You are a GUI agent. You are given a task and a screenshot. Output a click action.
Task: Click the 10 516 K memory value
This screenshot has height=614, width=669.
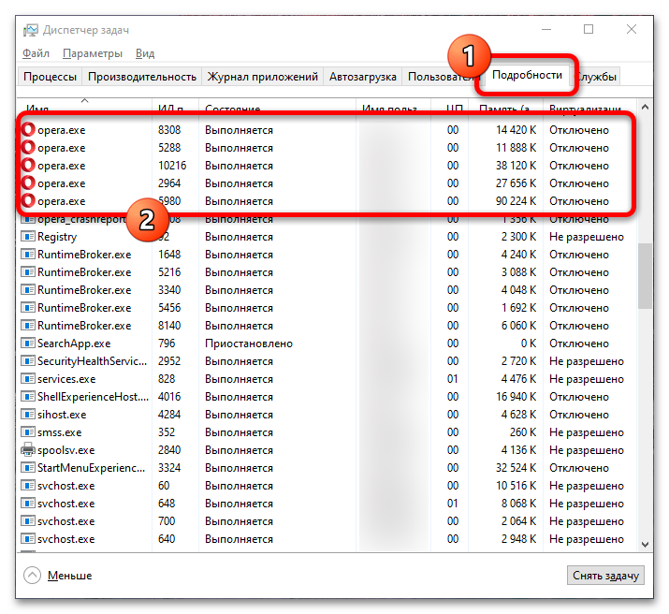click(516, 486)
